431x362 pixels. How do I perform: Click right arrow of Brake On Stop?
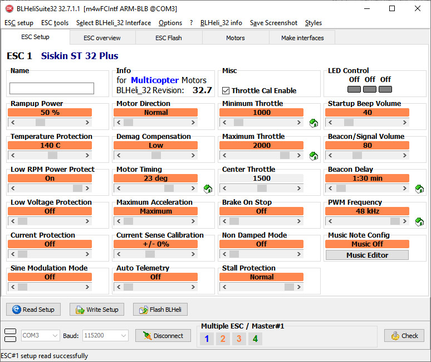tap(299, 221)
